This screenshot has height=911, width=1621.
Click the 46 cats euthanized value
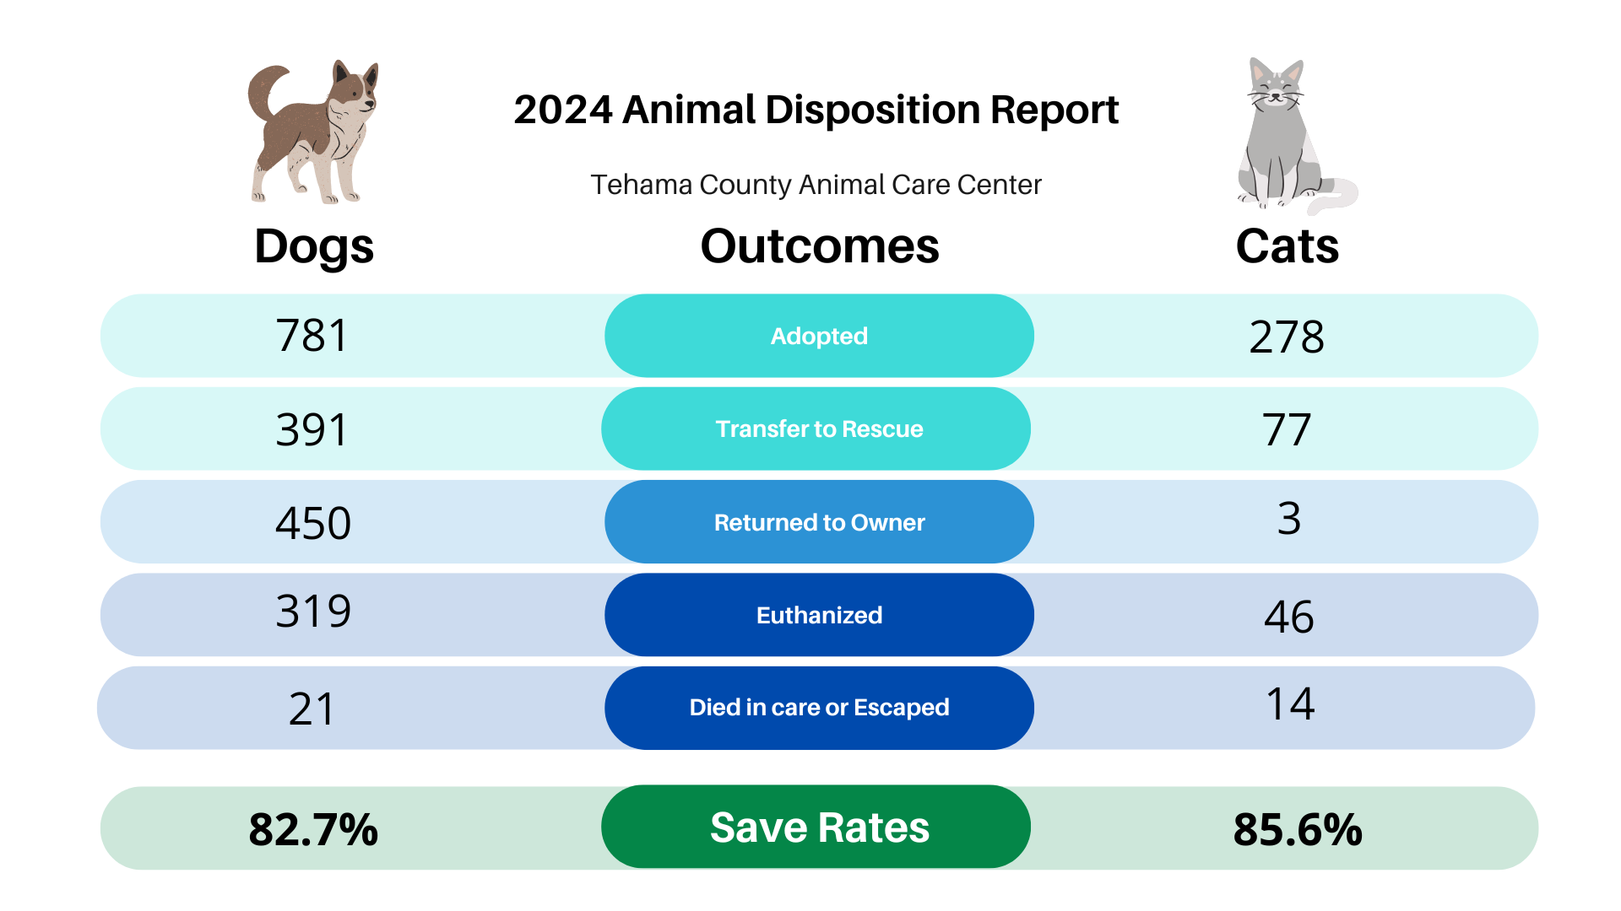click(x=1289, y=617)
